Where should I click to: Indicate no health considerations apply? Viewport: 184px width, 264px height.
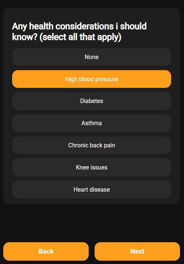click(92, 57)
